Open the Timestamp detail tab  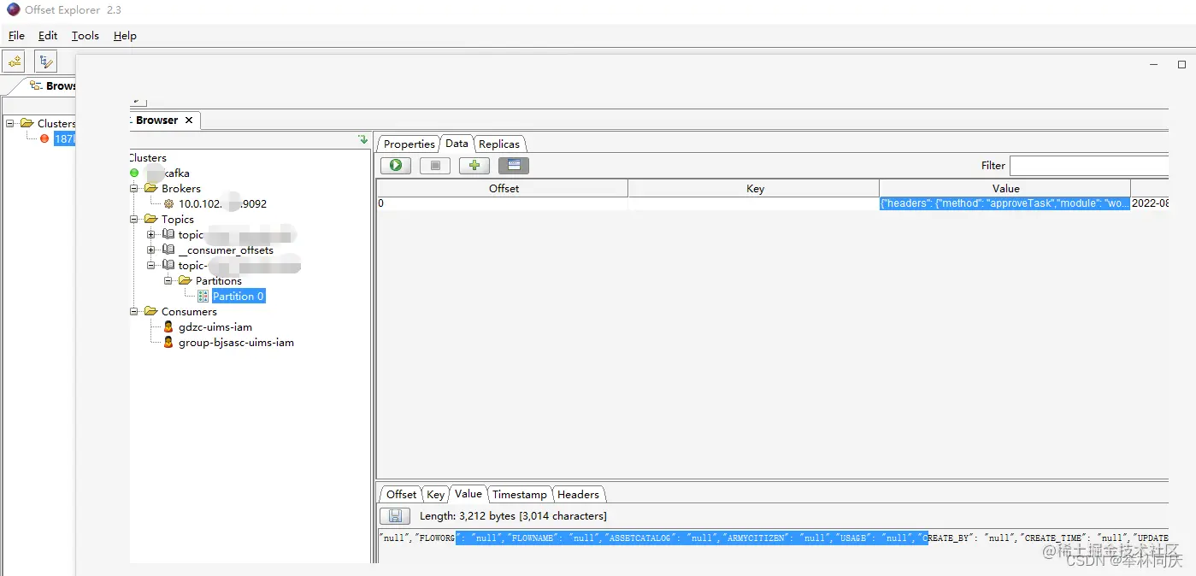point(519,495)
